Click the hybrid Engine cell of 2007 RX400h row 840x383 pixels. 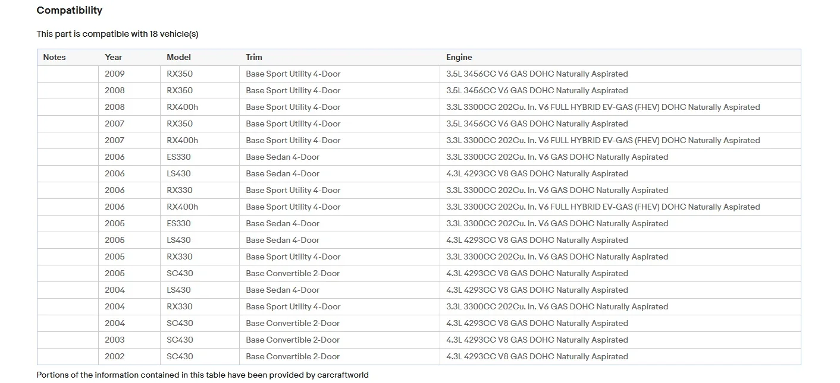pos(620,141)
